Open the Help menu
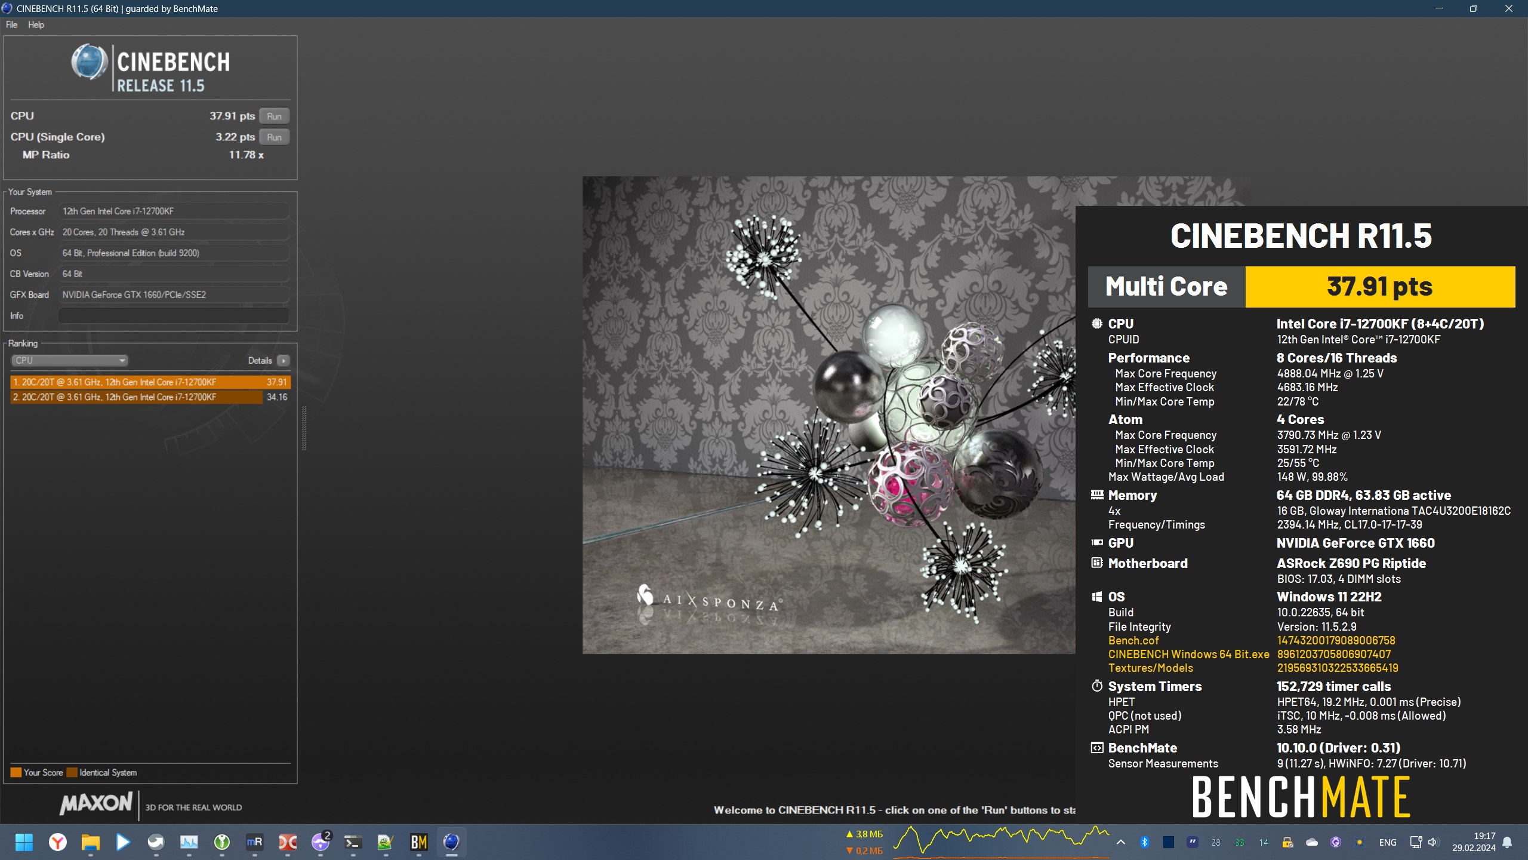 (x=36, y=24)
